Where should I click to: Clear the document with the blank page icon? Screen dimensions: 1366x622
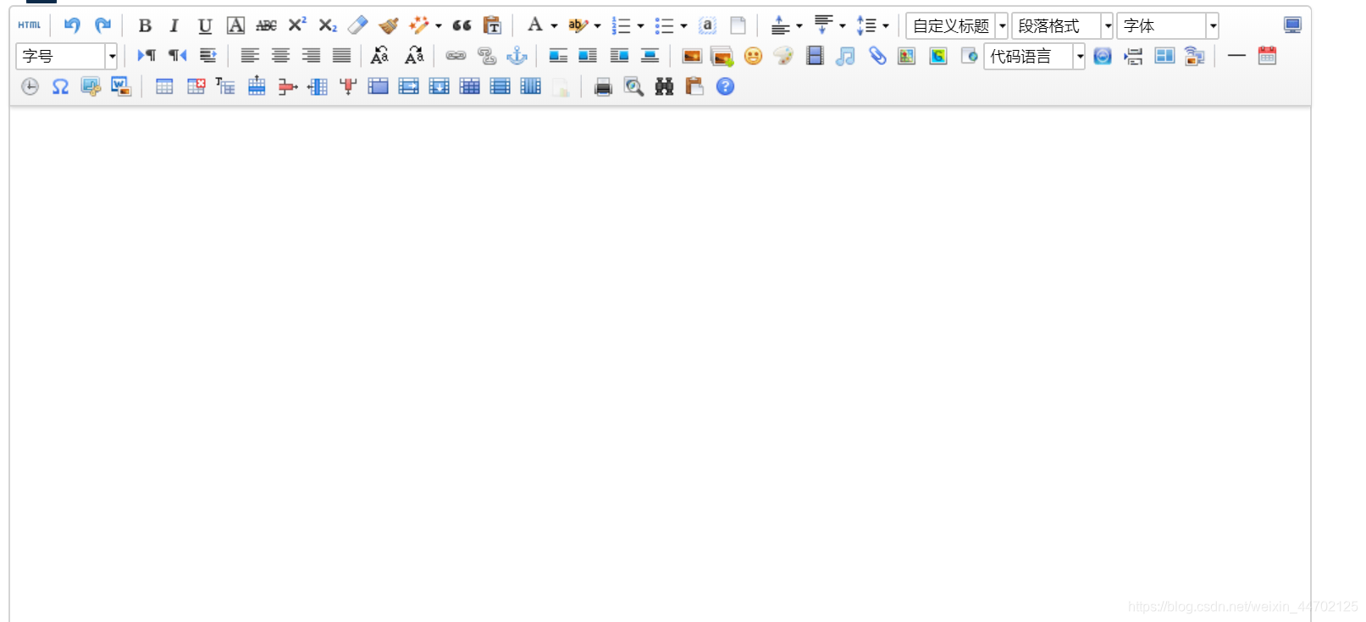[738, 25]
